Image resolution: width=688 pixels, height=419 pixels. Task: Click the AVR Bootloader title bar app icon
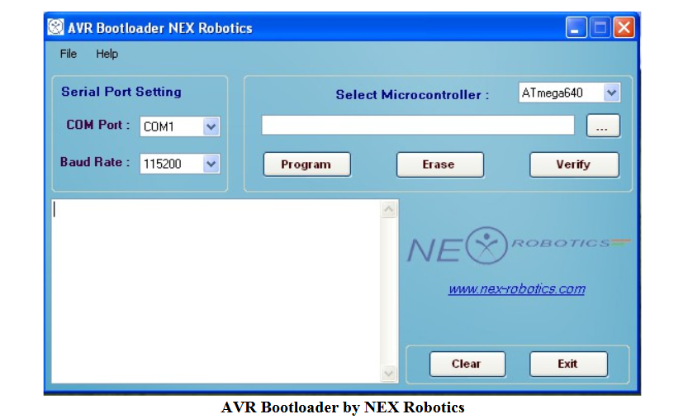(x=55, y=28)
